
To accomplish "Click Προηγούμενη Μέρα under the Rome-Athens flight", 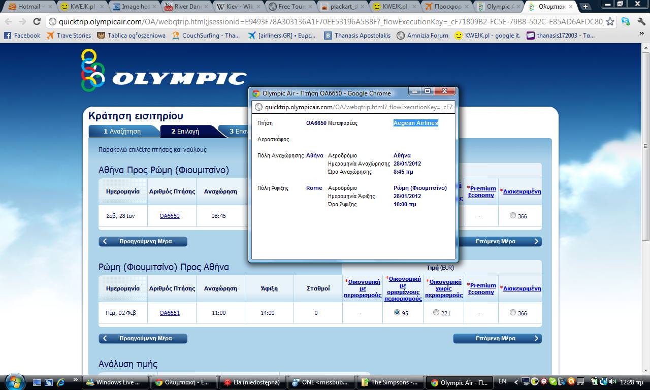I will (143, 338).
